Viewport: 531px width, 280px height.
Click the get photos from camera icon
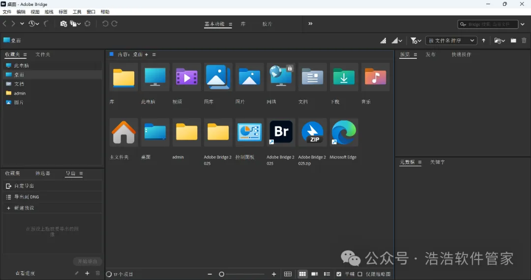[x=63, y=24]
